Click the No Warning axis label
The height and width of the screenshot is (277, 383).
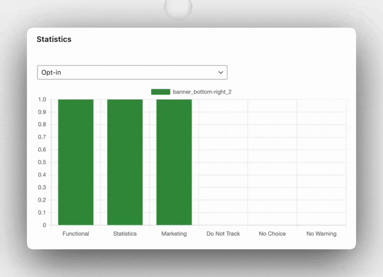pos(321,234)
